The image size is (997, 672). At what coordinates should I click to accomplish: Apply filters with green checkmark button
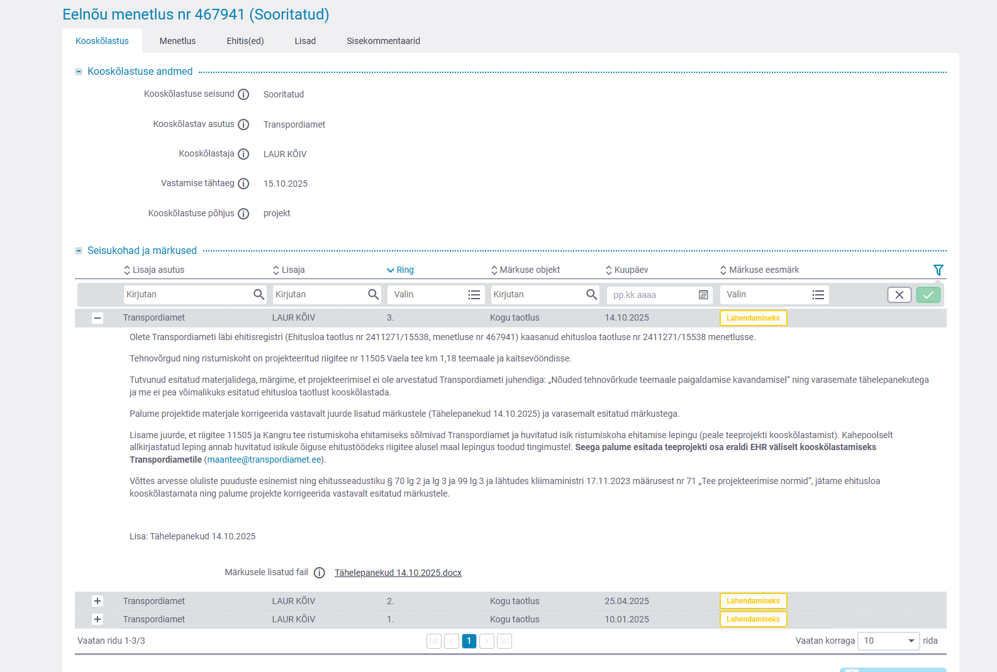click(928, 295)
